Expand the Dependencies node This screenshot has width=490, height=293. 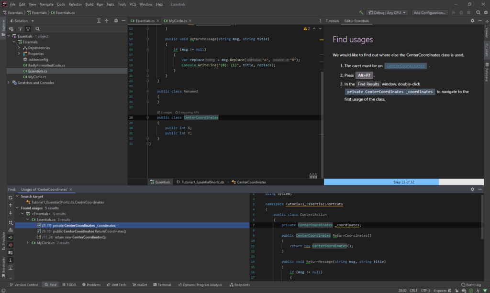(x=19, y=48)
